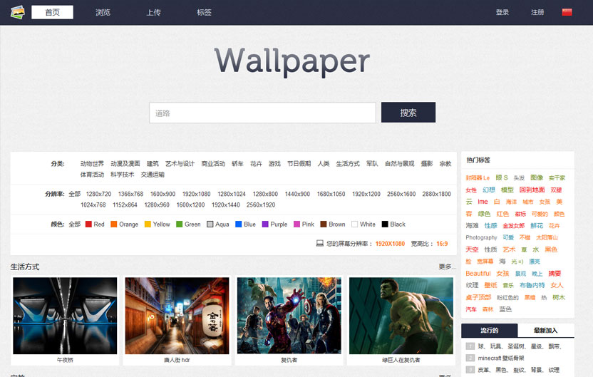593x377 pixels.
Task: Open the 动物世界 category
Action: tap(92, 164)
